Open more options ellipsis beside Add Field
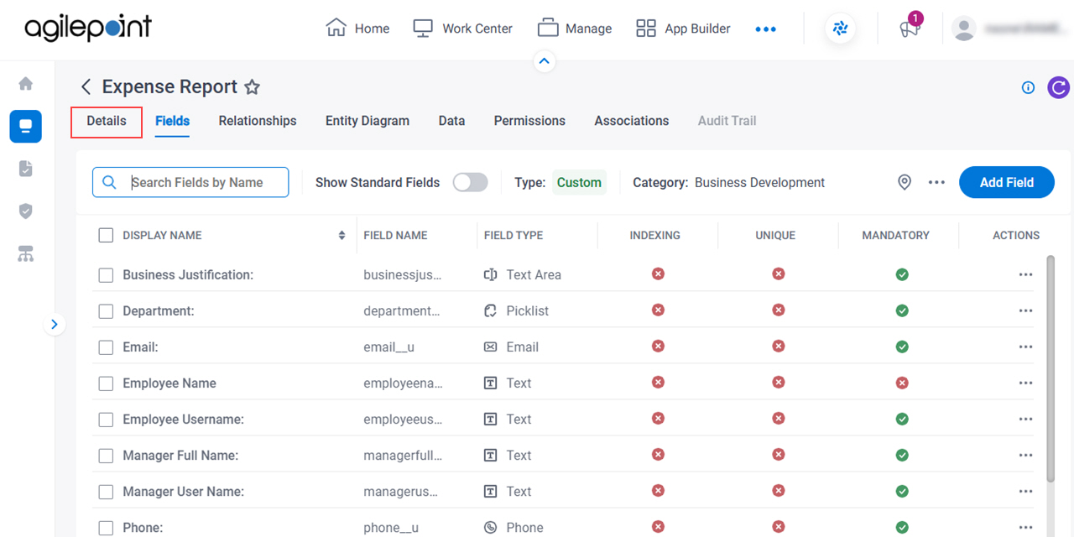Screen dimensions: 1074x537 936,182
